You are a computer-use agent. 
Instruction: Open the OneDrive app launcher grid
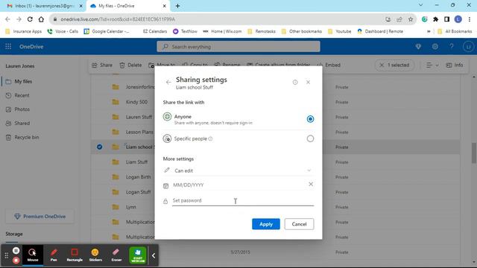click(8, 46)
